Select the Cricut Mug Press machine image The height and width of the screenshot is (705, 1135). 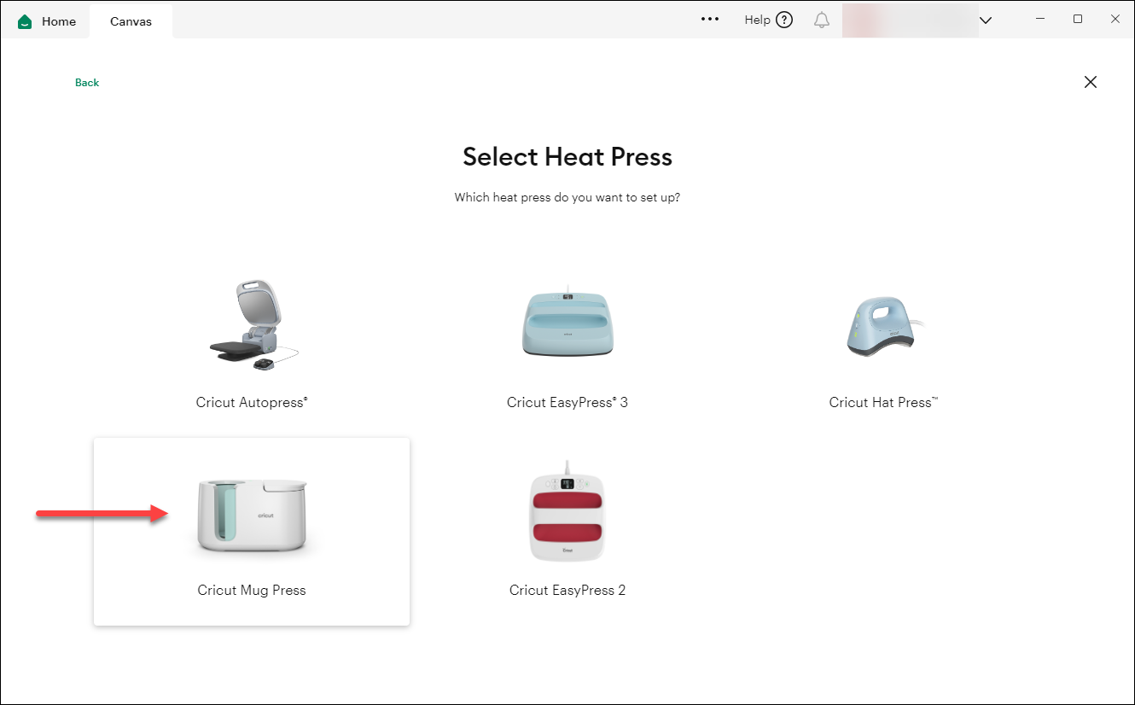click(252, 512)
